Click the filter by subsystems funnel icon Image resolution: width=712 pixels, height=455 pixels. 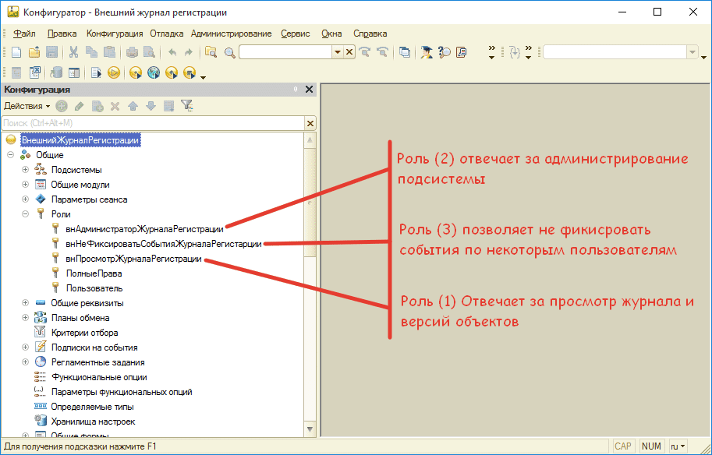pyautogui.click(x=186, y=106)
